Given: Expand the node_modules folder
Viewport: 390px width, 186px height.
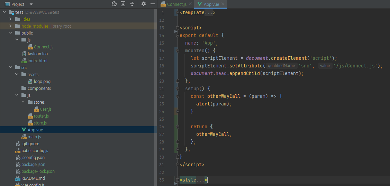Looking at the screenshot, I should click(x=10, y=26).
